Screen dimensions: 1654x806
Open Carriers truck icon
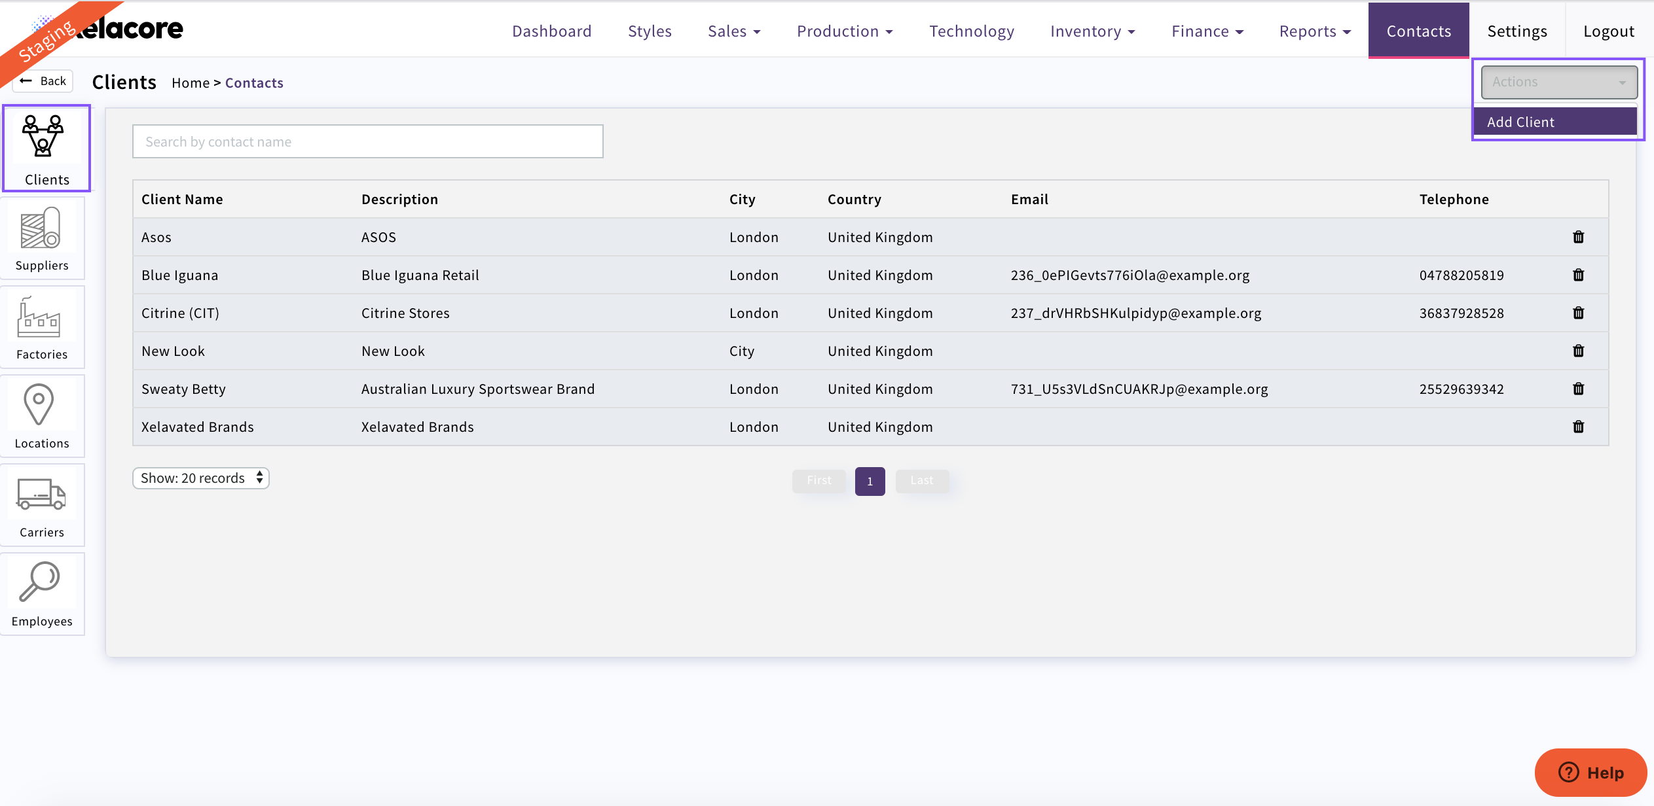[x=42, y=505]
